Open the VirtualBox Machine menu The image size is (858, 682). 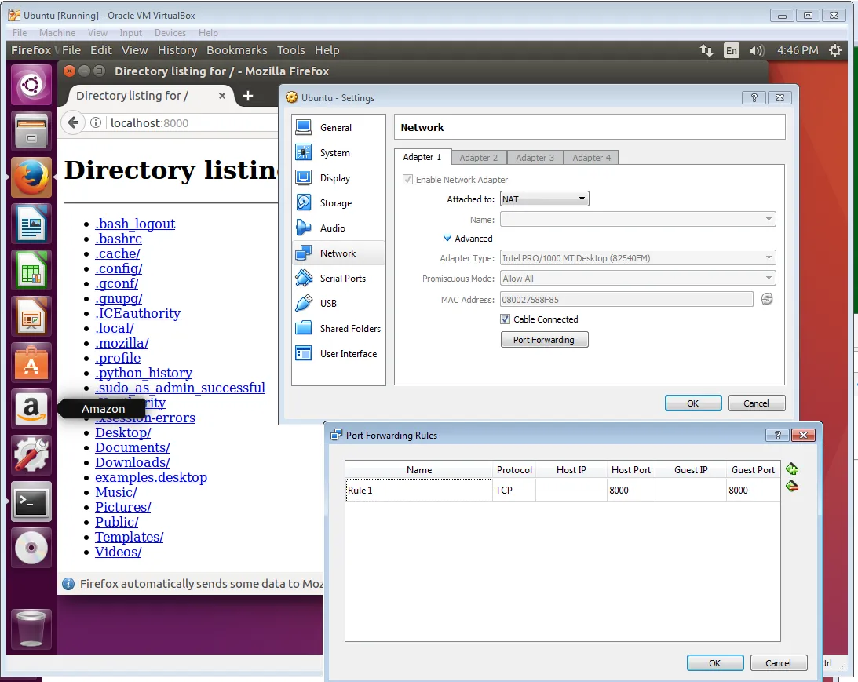(57, 33)
